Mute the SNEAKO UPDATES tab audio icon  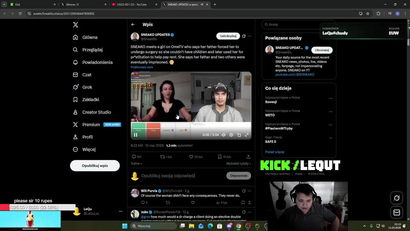[202, 4]
